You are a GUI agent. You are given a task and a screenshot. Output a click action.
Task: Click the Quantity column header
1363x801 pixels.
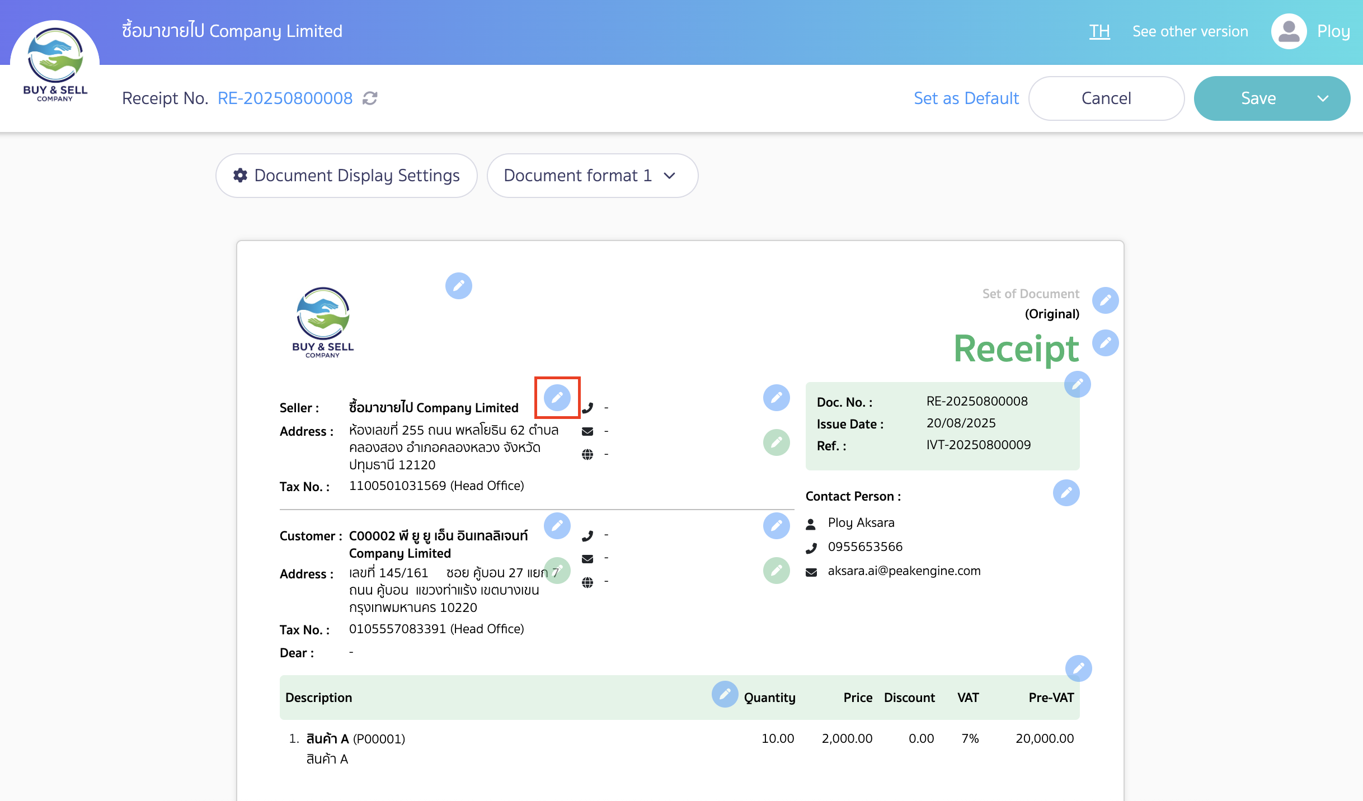coord(769,698)
